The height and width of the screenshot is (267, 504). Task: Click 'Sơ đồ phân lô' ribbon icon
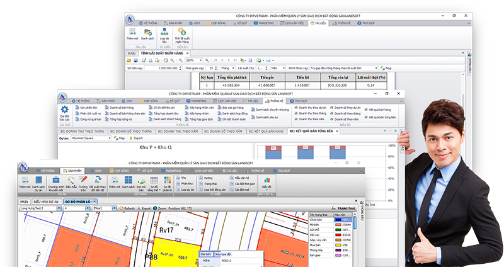166,181
